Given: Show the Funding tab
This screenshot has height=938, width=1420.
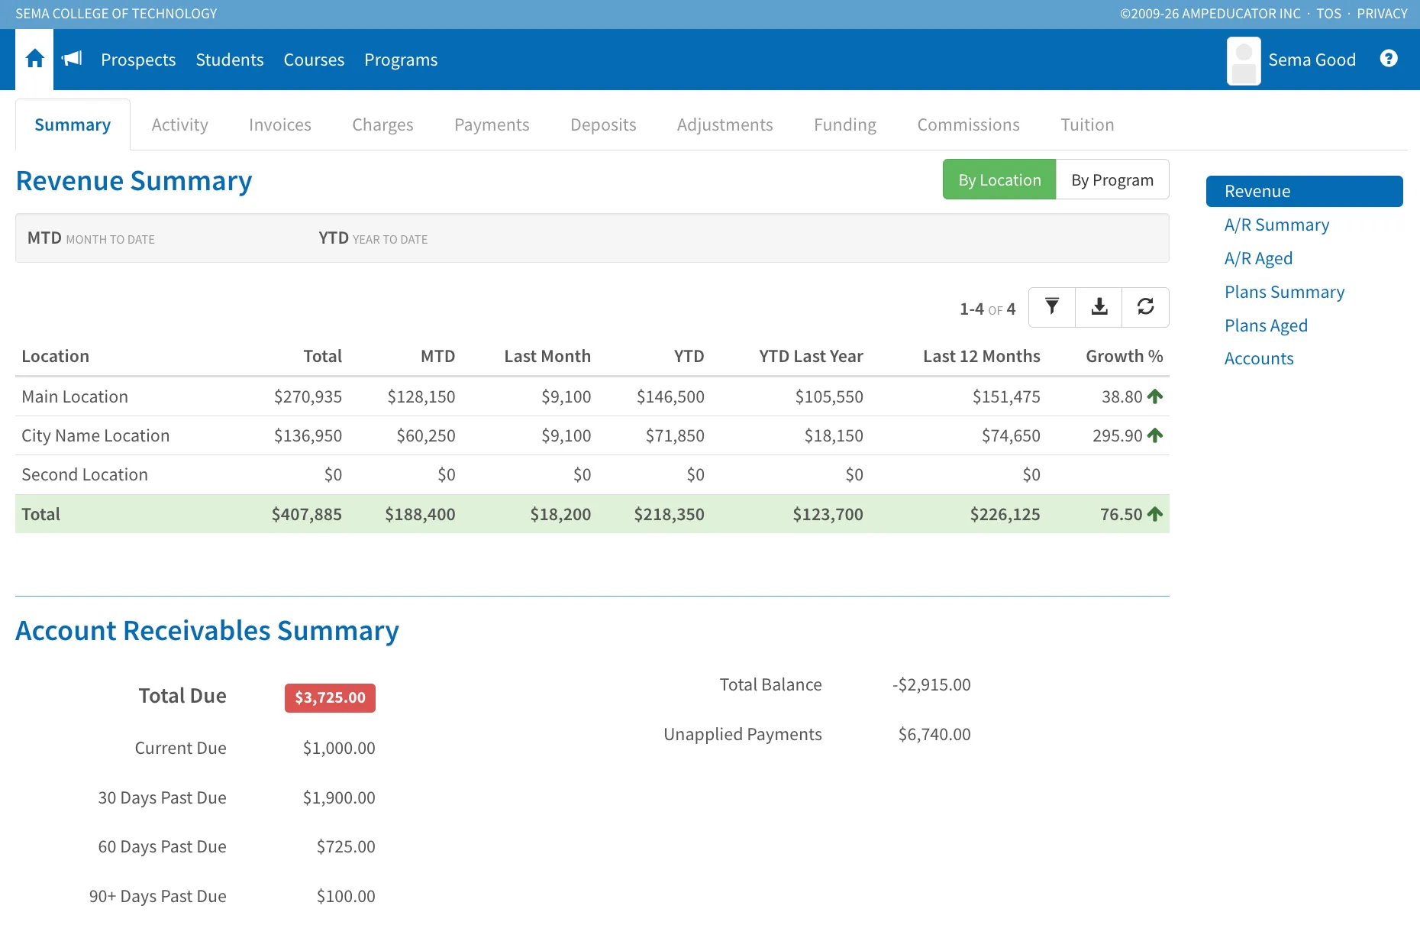Looking at the screenshot, I should 844,125.
